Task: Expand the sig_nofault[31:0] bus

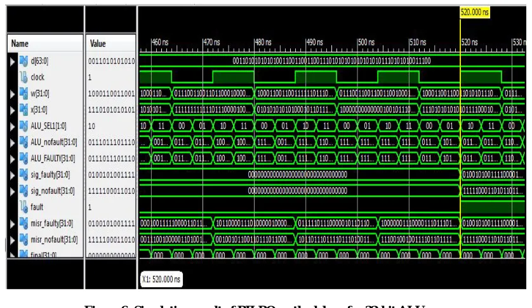Action: [x=13, y=192]
